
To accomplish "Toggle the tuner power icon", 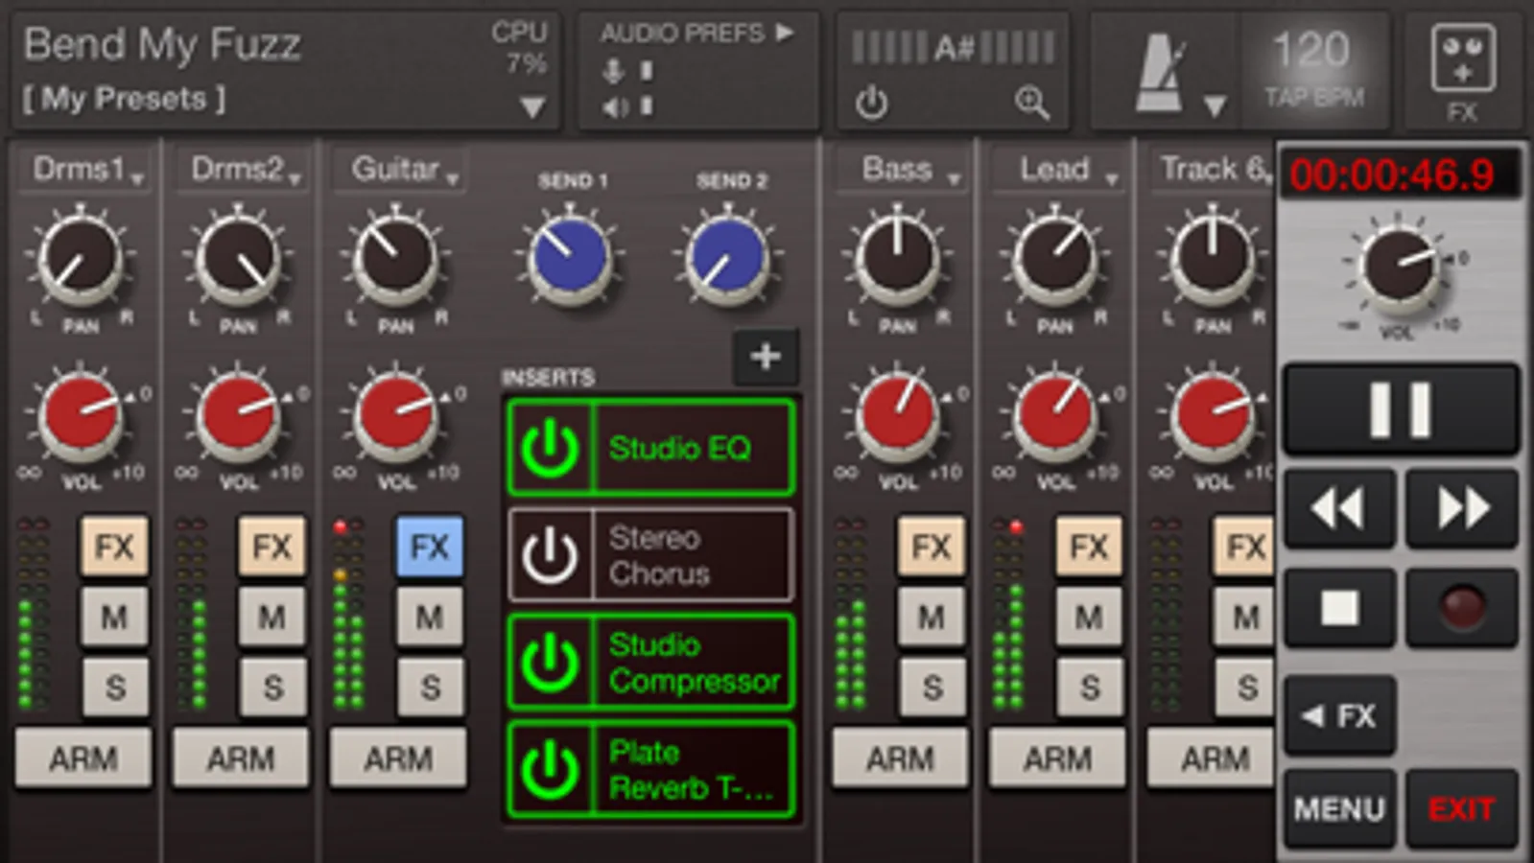I will point(871,102).
